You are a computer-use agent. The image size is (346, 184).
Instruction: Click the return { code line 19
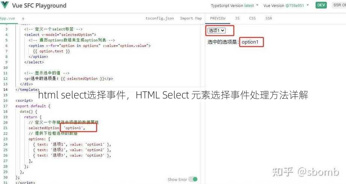[x=33, y=117]
